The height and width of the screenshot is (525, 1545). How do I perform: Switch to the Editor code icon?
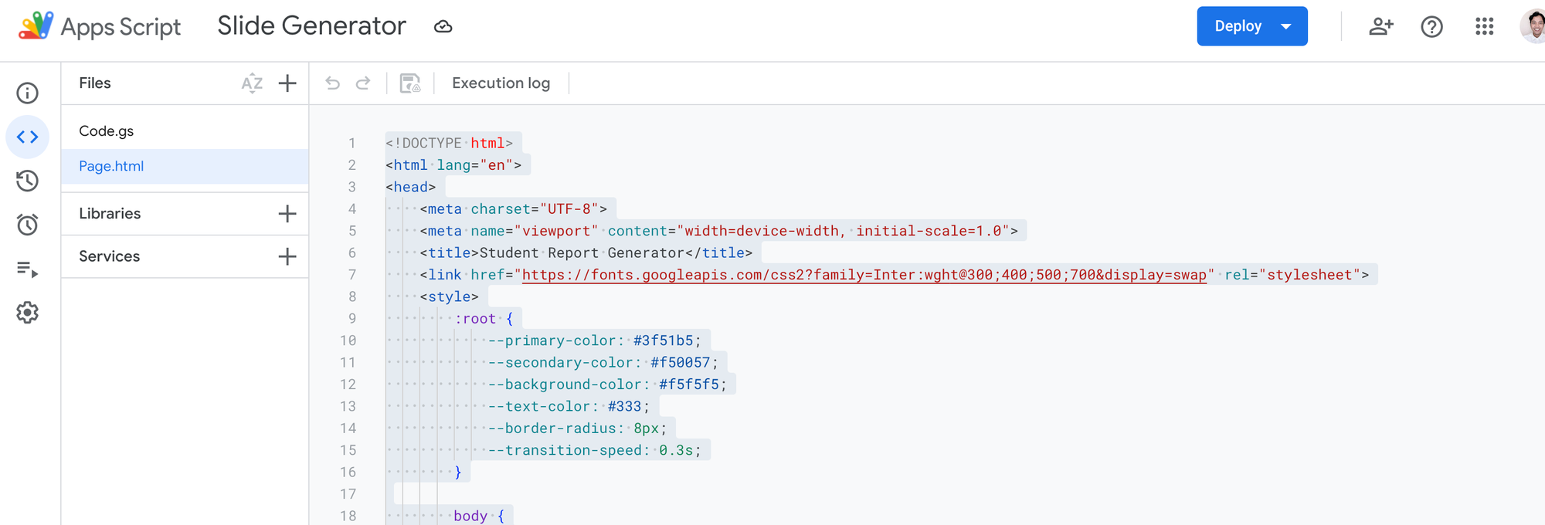point(28,137)
